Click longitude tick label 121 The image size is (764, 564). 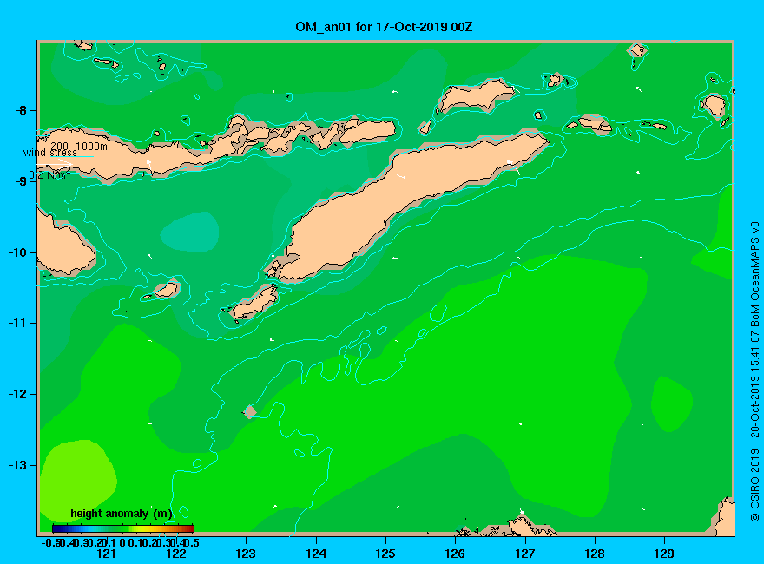tap(106, 554)
